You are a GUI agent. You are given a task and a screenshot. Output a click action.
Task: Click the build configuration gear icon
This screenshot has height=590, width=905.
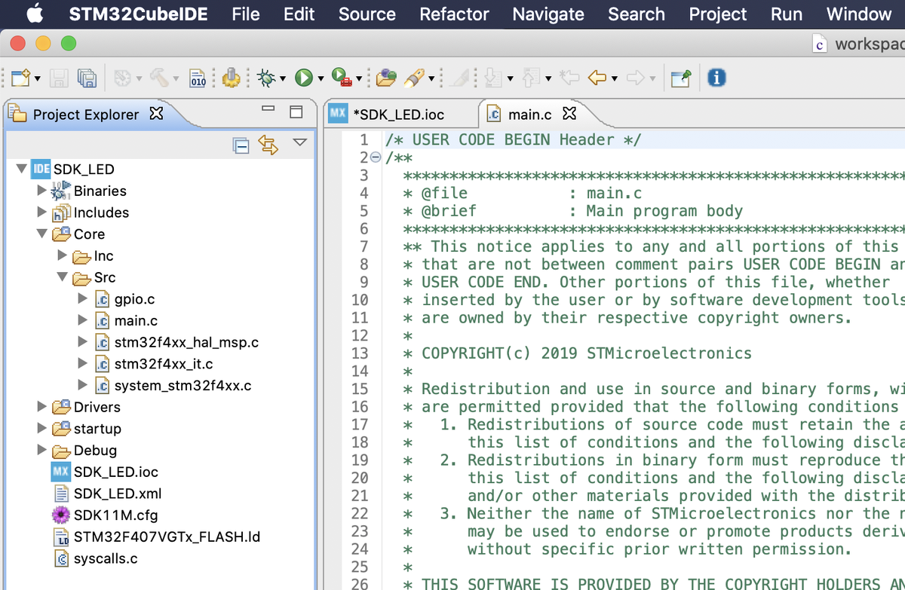123,78
